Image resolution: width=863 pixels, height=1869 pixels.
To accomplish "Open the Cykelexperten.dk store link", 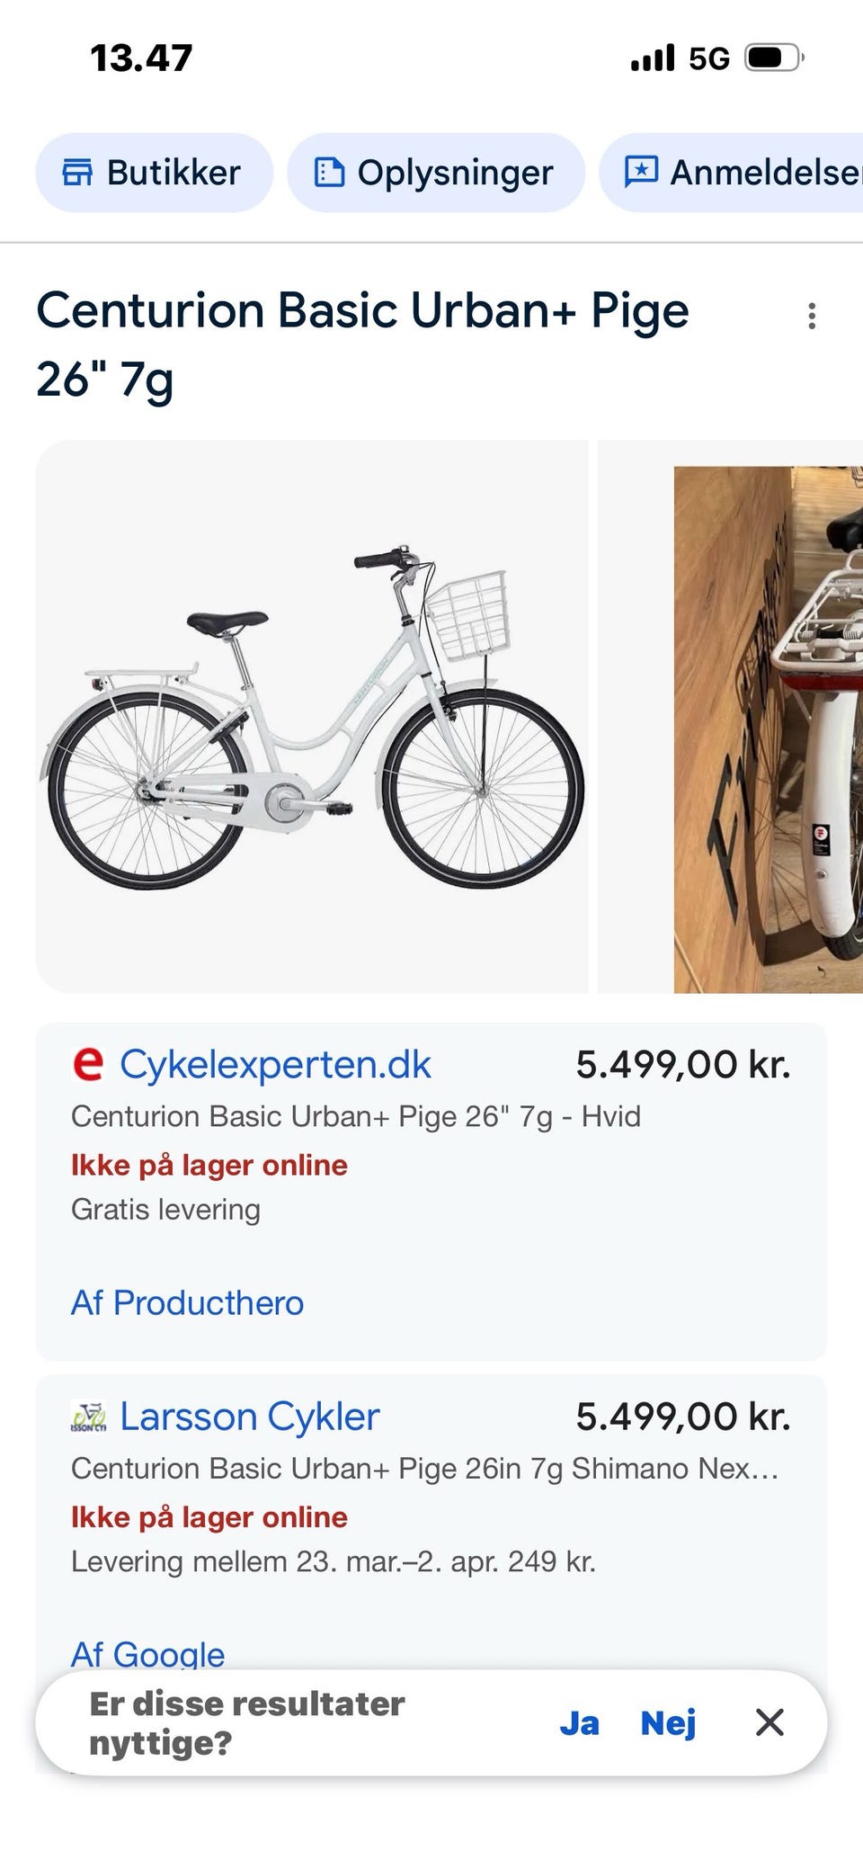I will pyautogui.click(x=275, y=1064).
